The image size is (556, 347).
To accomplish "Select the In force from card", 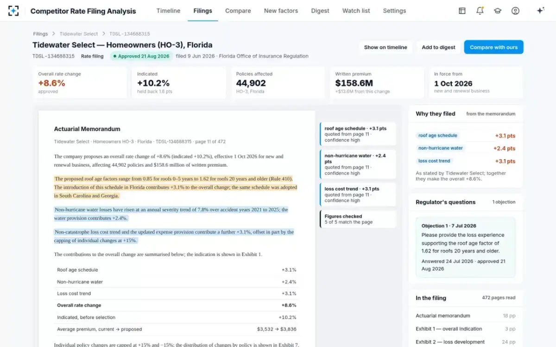I will coord(476,83).
